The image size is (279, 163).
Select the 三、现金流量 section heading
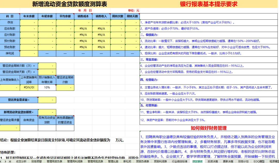click(x=149, y=60)
